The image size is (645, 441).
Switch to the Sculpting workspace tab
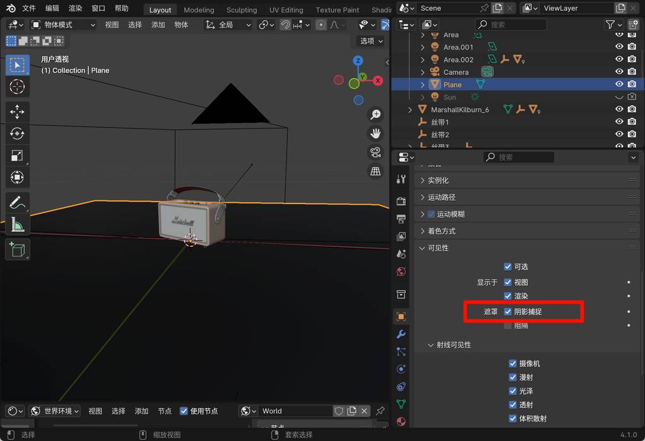click(241, 9)
